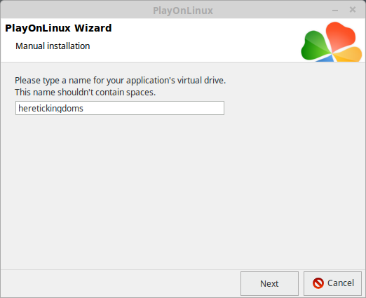Close the PlayOnLinux wizard window
The width and height of the screenshot is (366, 298).
point(353,10)
